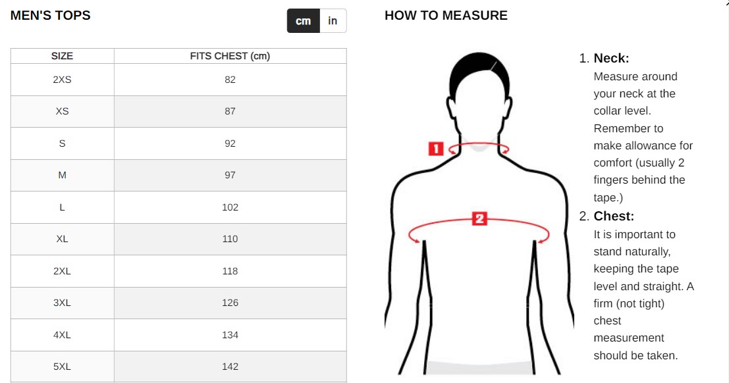This screenshot has width=729, height=383.
Task: Click the FITS CHEST (cm) column header
Action: [x=230, y=56]
